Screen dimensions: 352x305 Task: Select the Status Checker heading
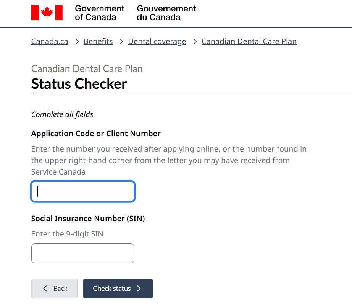(79, 84)
